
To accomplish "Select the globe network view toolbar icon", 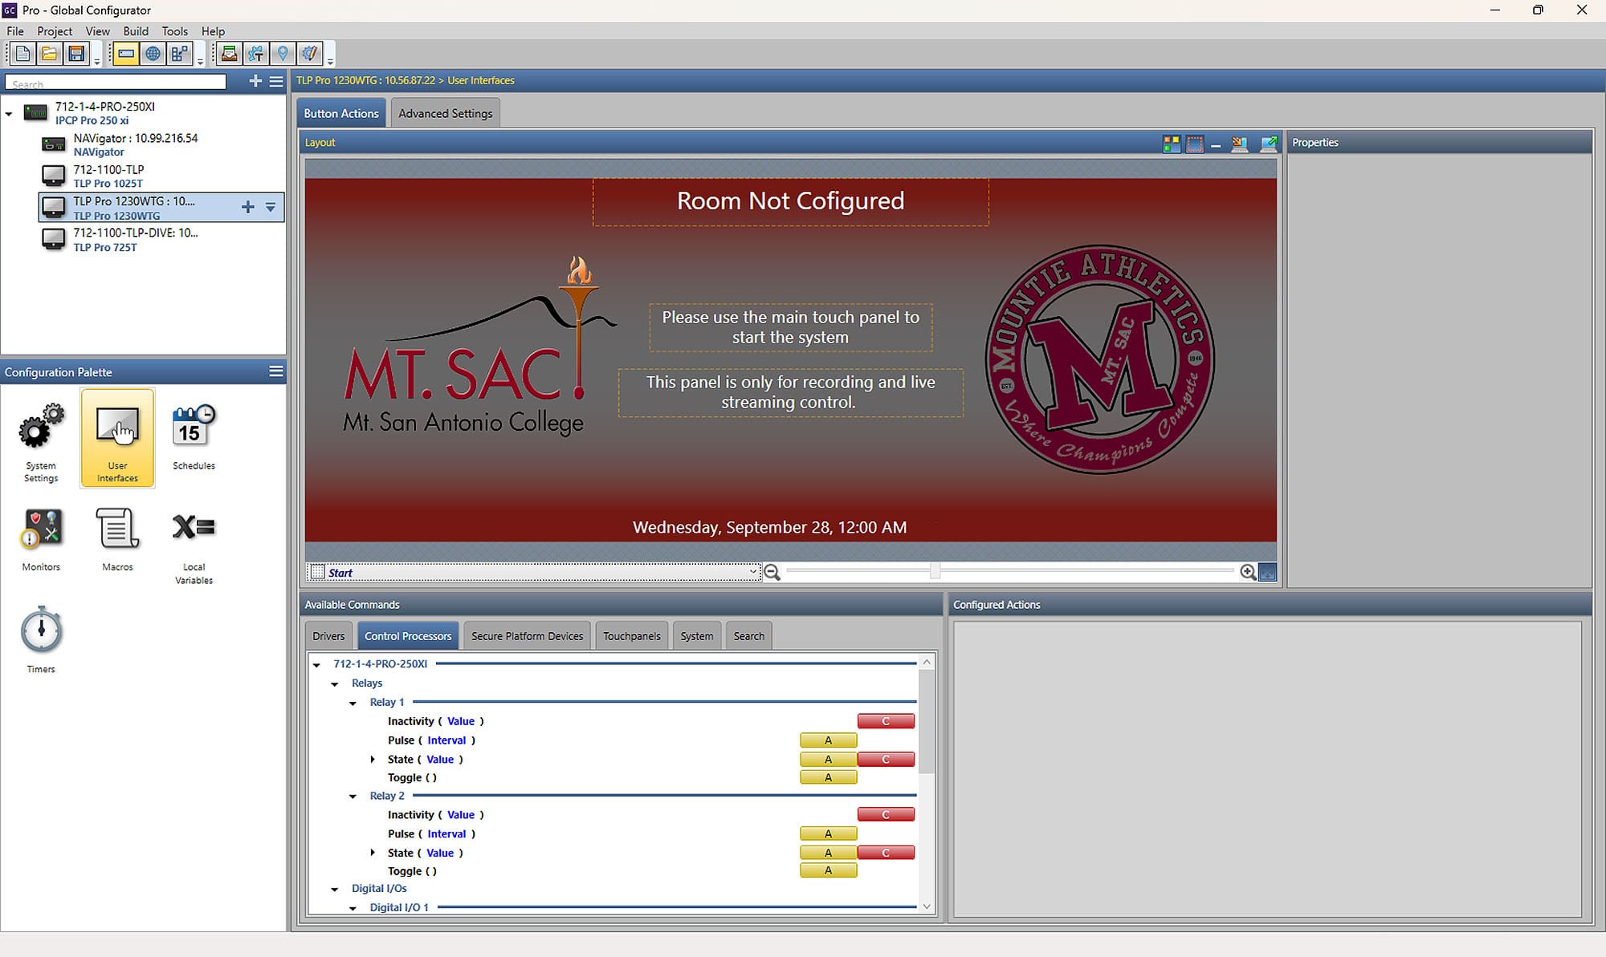I will click(153, 55).
